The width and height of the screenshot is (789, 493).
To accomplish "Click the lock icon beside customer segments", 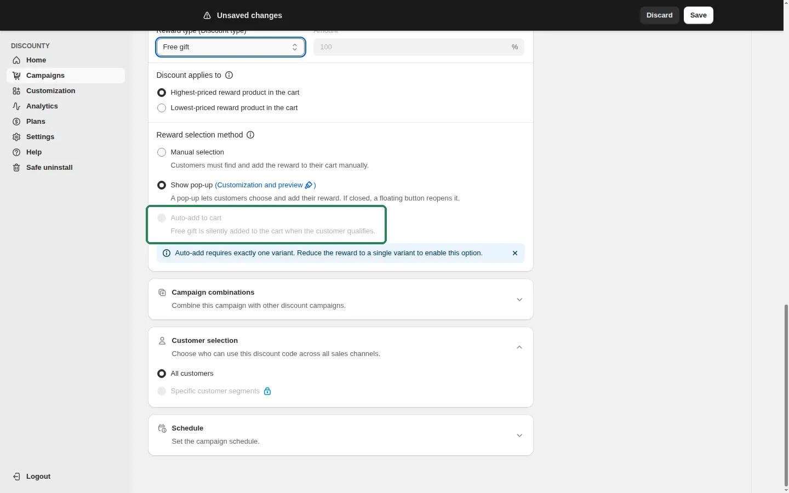I will coord(267,391).
